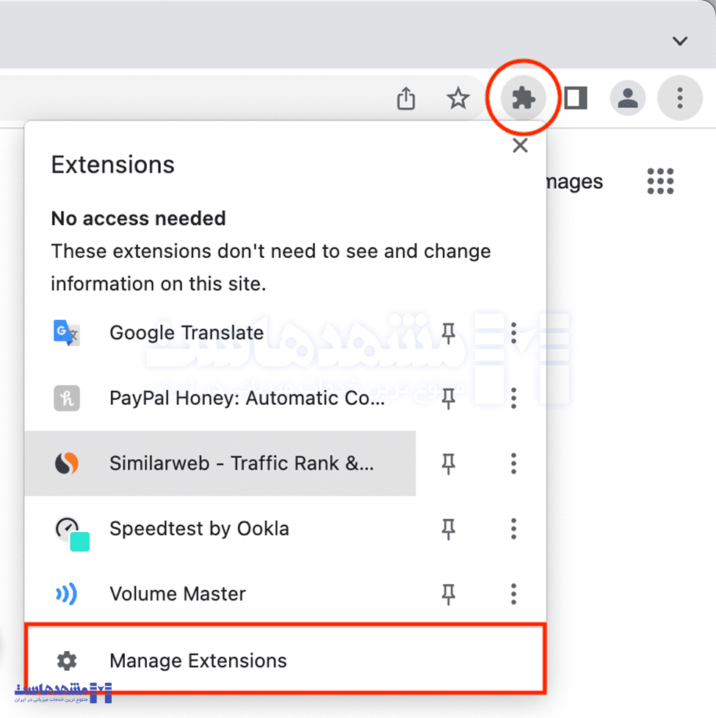Image resolution: width=716 pixels, height=718 pixels.
Task: Expand the tab search chevron
Action: click(x=680, y=40)
